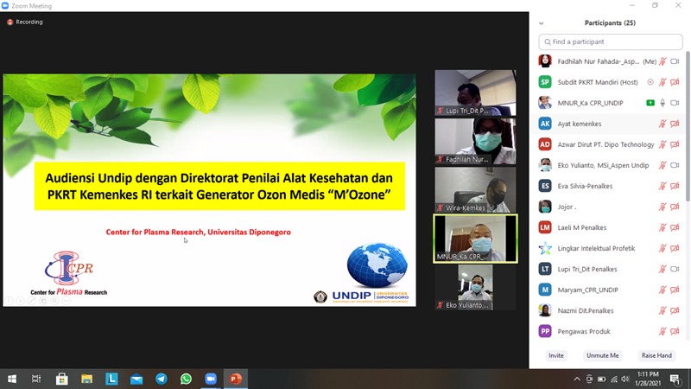Click the muted mic icon for Subdit PKRT Mandiri
This screenshot has height=389, width=691.
point(662,82)
